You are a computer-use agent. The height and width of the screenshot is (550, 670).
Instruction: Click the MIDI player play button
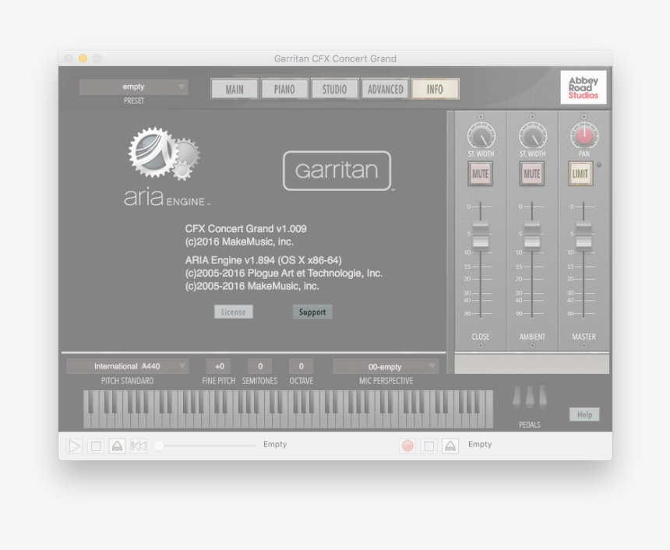click(x=74, y=446)
